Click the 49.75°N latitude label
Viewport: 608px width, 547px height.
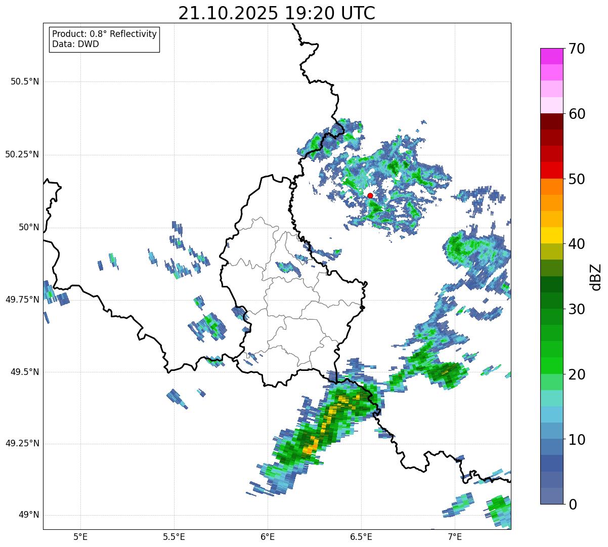(x=22, y=300)
